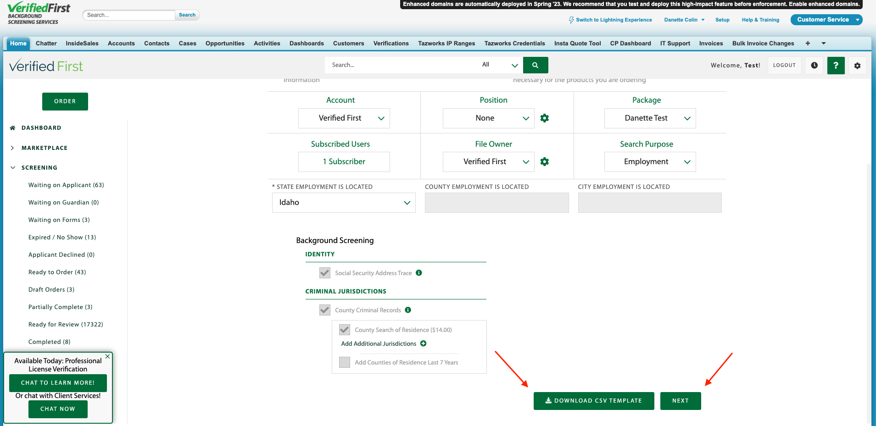Open the File Owner dropdown

[489, 162]
